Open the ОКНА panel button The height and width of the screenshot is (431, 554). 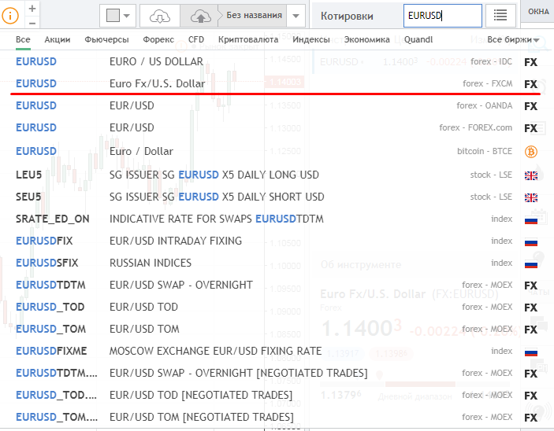click(x=538, y=11)
